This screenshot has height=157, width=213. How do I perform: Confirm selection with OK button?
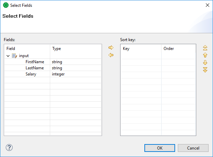159,148
